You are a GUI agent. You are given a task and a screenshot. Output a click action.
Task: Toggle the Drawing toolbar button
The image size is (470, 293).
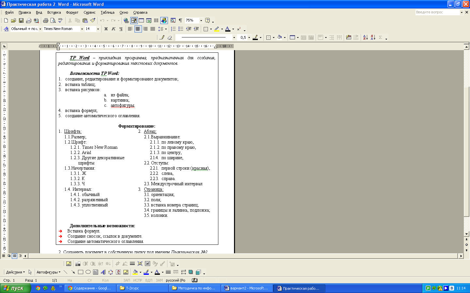[164, 21]
